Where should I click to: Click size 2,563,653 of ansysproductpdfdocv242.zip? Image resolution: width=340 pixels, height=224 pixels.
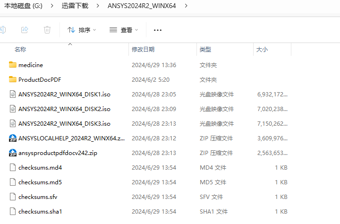[x=272, y=153]
